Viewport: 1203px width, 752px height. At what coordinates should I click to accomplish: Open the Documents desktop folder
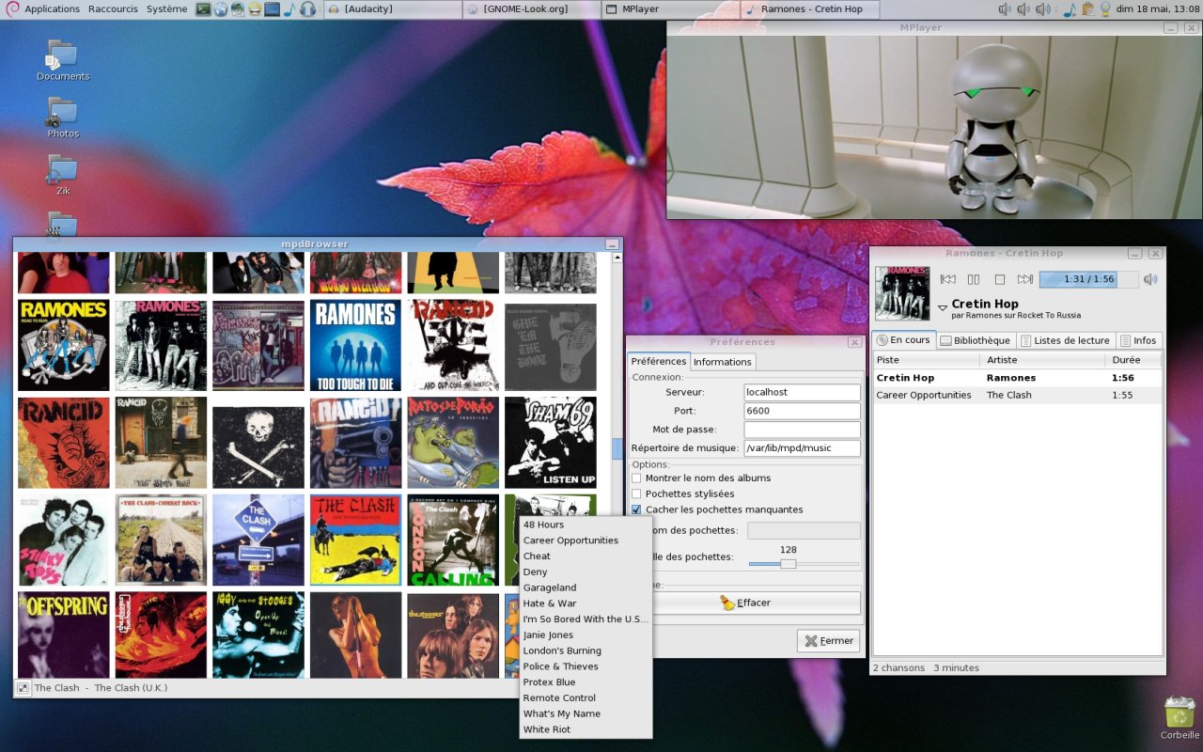tap(63, 60)
